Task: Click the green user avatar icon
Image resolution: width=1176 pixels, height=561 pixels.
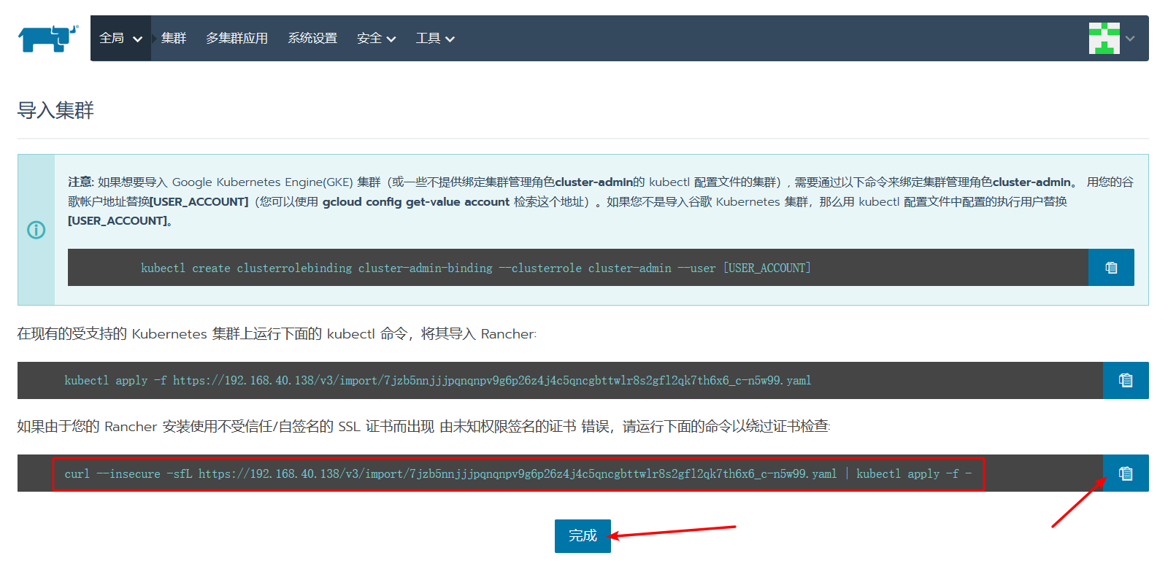Action: [x=1104, y=38]
